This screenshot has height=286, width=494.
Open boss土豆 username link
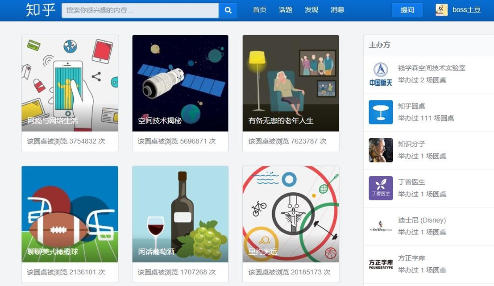click(x=467, y=10)
